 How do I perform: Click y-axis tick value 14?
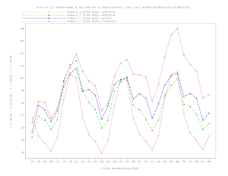[22, 115]
